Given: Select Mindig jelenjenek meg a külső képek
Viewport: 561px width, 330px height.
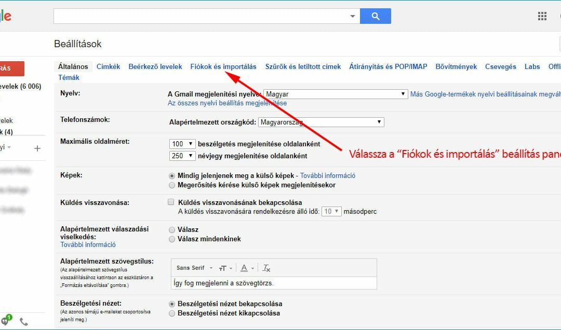Looking at the screenshot, I should (172, 176).
